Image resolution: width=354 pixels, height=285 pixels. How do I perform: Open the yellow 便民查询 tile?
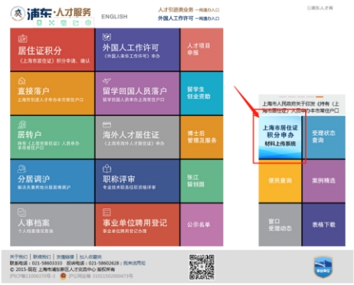280,181
